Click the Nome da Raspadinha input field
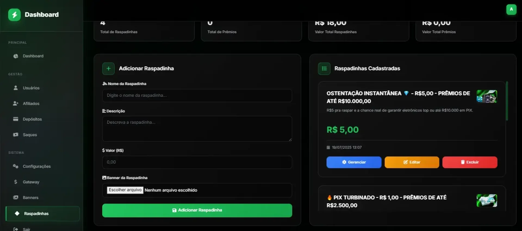 [197, 95]
